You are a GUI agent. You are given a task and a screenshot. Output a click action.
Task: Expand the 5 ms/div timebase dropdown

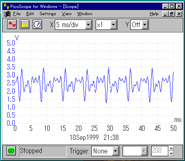89,25
